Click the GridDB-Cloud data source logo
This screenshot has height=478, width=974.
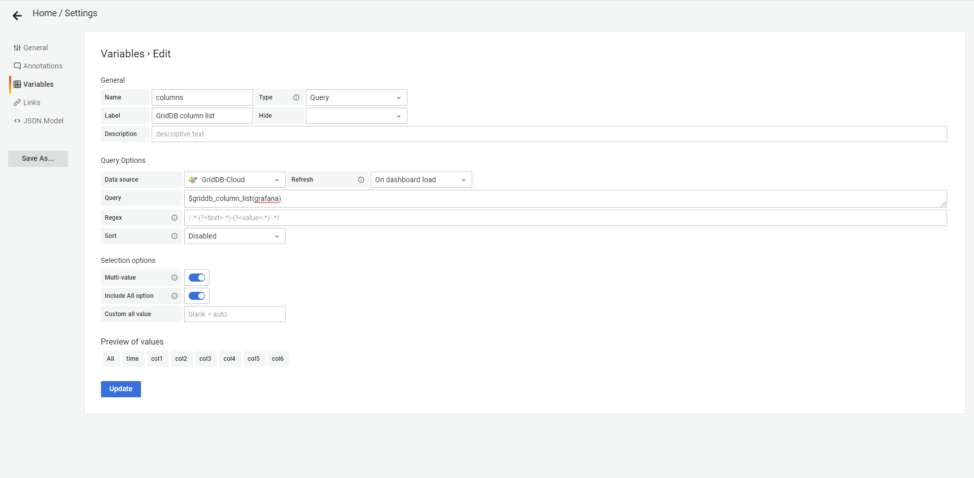tap(193, 180)
